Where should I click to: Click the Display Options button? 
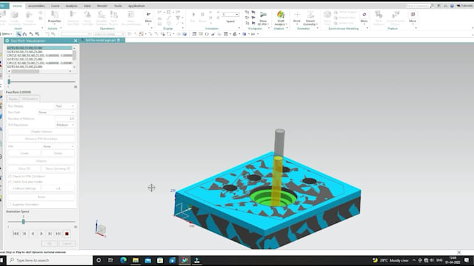pyautogui.click(x=41, y=132)
